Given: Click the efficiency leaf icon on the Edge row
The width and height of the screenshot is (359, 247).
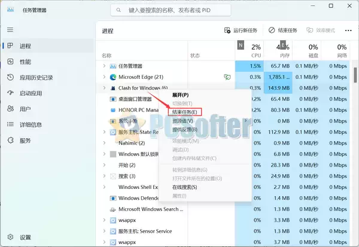Looking at the screenshot, I should coord(227,77).
